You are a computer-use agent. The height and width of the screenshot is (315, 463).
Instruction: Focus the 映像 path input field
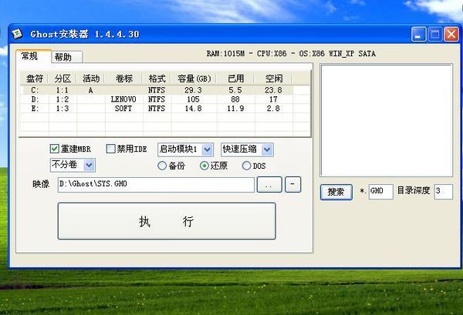[x=156, y=185]
